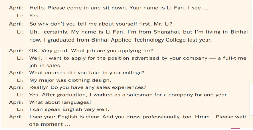Click the dark red mark at the bottom

(x=235, y=129)
